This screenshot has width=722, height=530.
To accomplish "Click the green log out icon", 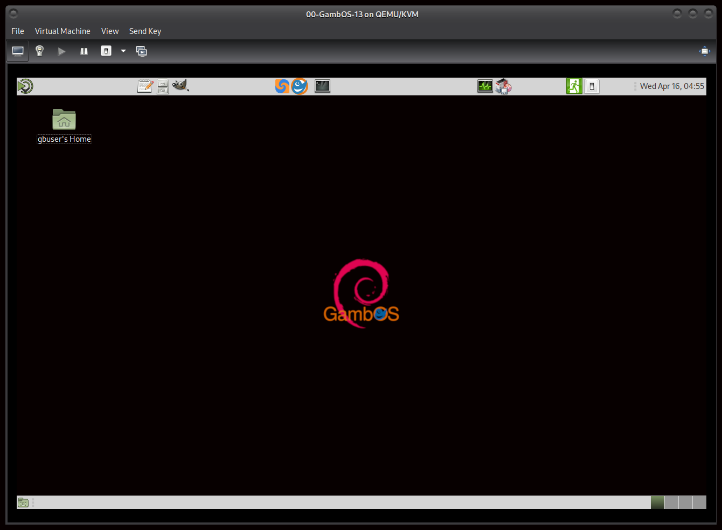I will click(x=574, y=86).
